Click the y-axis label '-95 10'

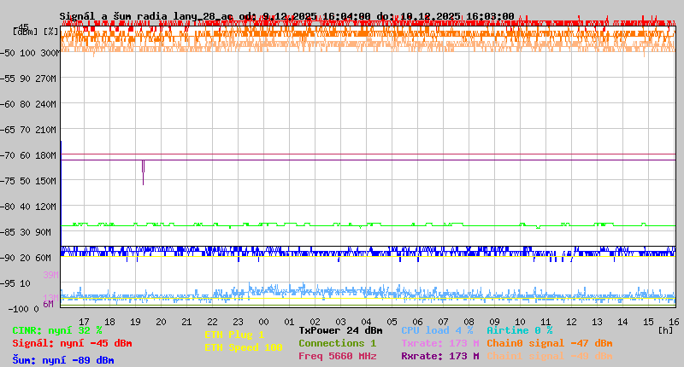pyautogui.click(x=15, y=283)
